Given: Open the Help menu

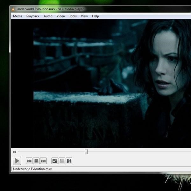Looking at the screenshot, I should [x=95, y=16].
